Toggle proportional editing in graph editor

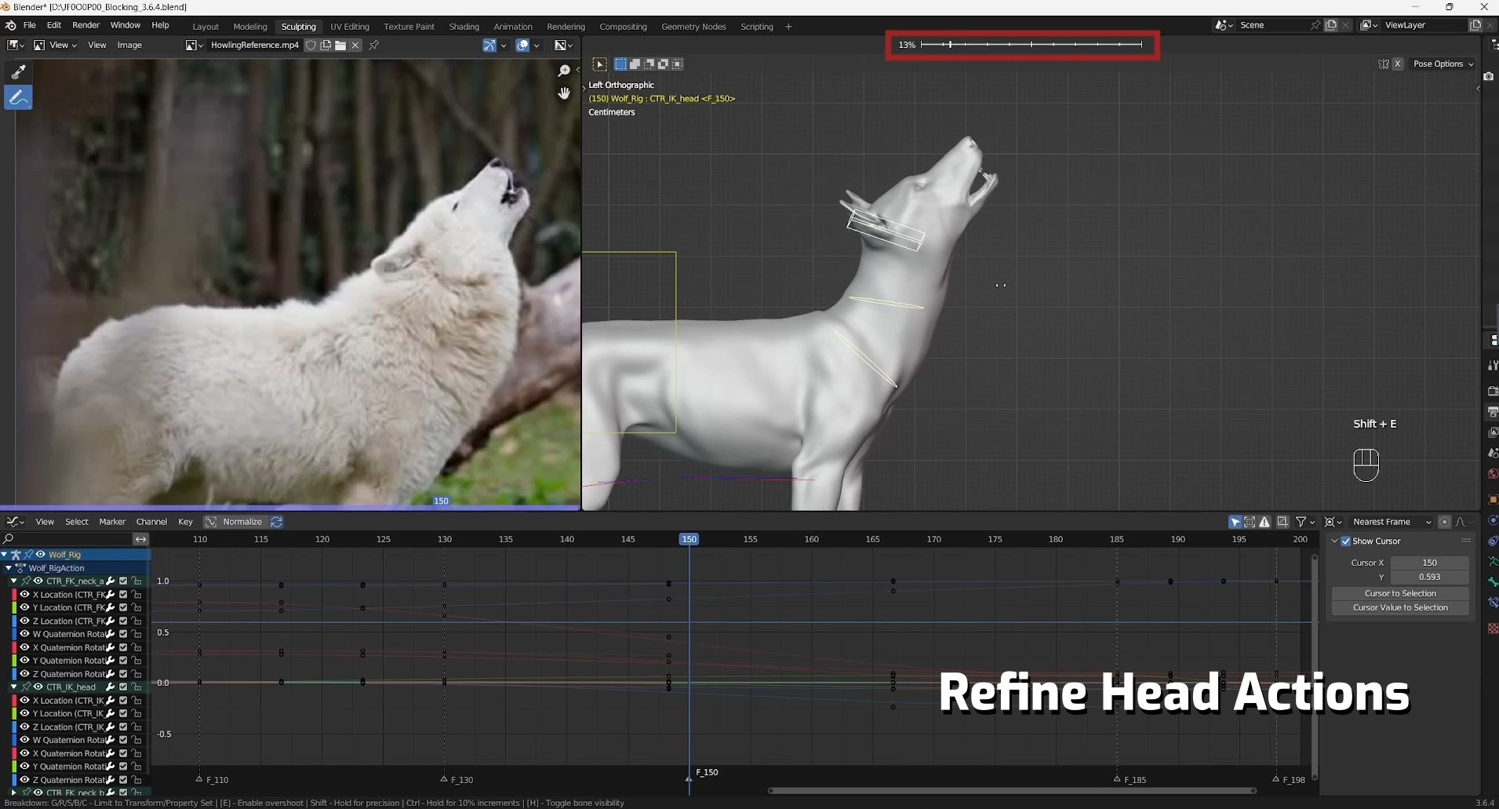click(1445, 522)
